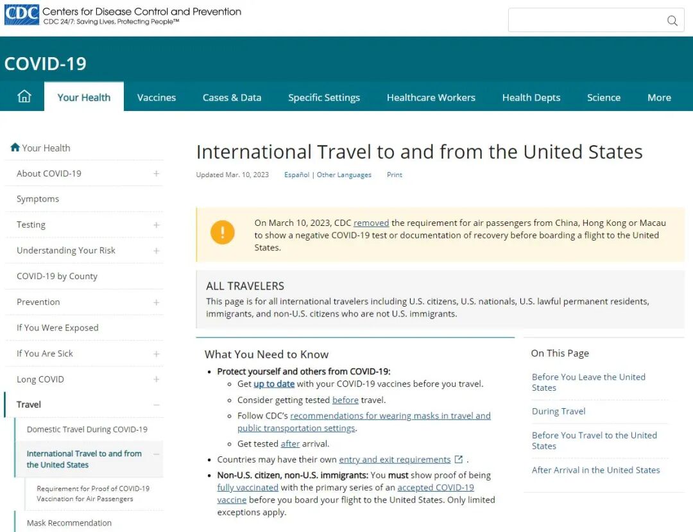This screenshot has width=693, height=532.
Task: Click external link icon after entry requirements
Action: pyautogui.click(x=459, y=459)
